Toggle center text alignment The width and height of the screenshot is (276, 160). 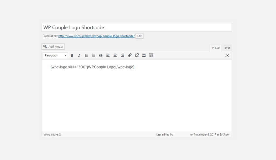(x=115, y=55)
